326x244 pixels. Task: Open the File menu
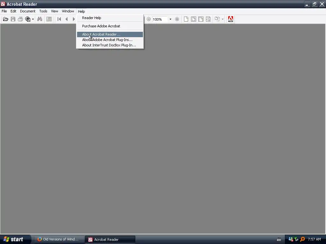tap(4, 11)
